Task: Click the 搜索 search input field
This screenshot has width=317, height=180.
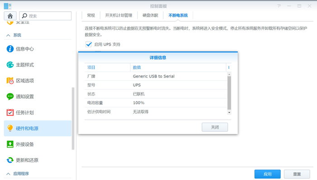Action: coord(45,16)
